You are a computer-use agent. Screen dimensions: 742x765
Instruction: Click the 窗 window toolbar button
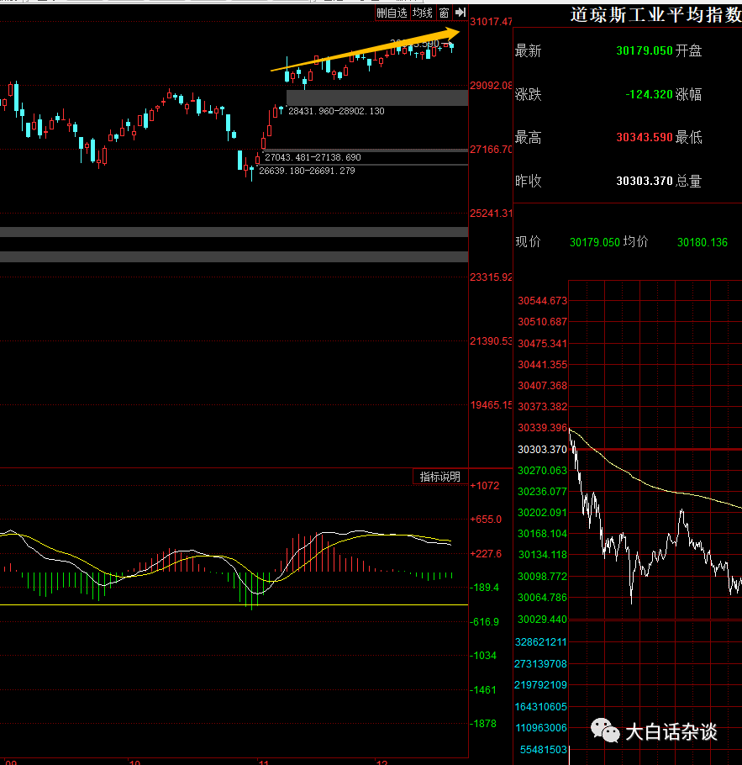444,13
